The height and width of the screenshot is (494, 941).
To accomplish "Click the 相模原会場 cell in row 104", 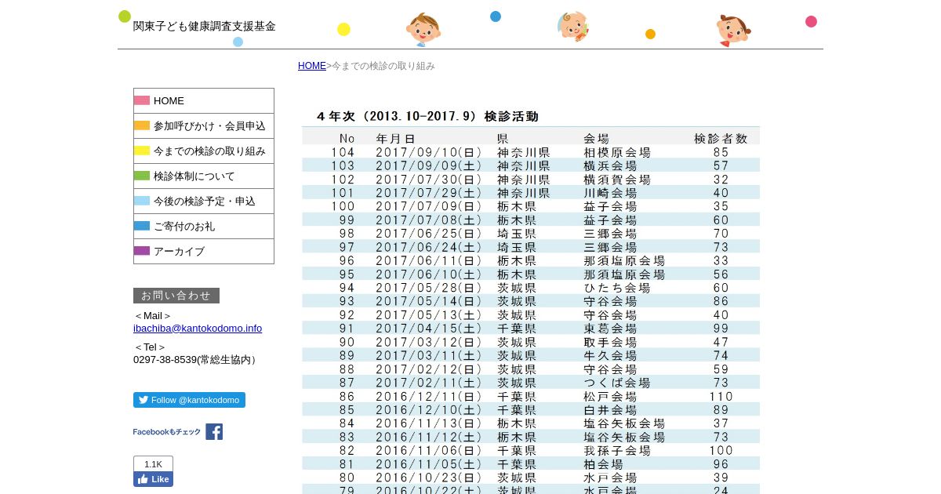I will coord(617,152).
